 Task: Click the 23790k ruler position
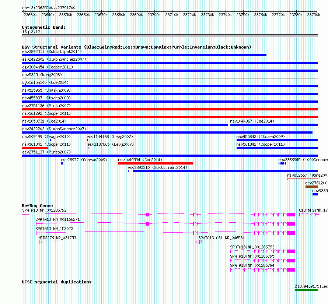(314, 15)
